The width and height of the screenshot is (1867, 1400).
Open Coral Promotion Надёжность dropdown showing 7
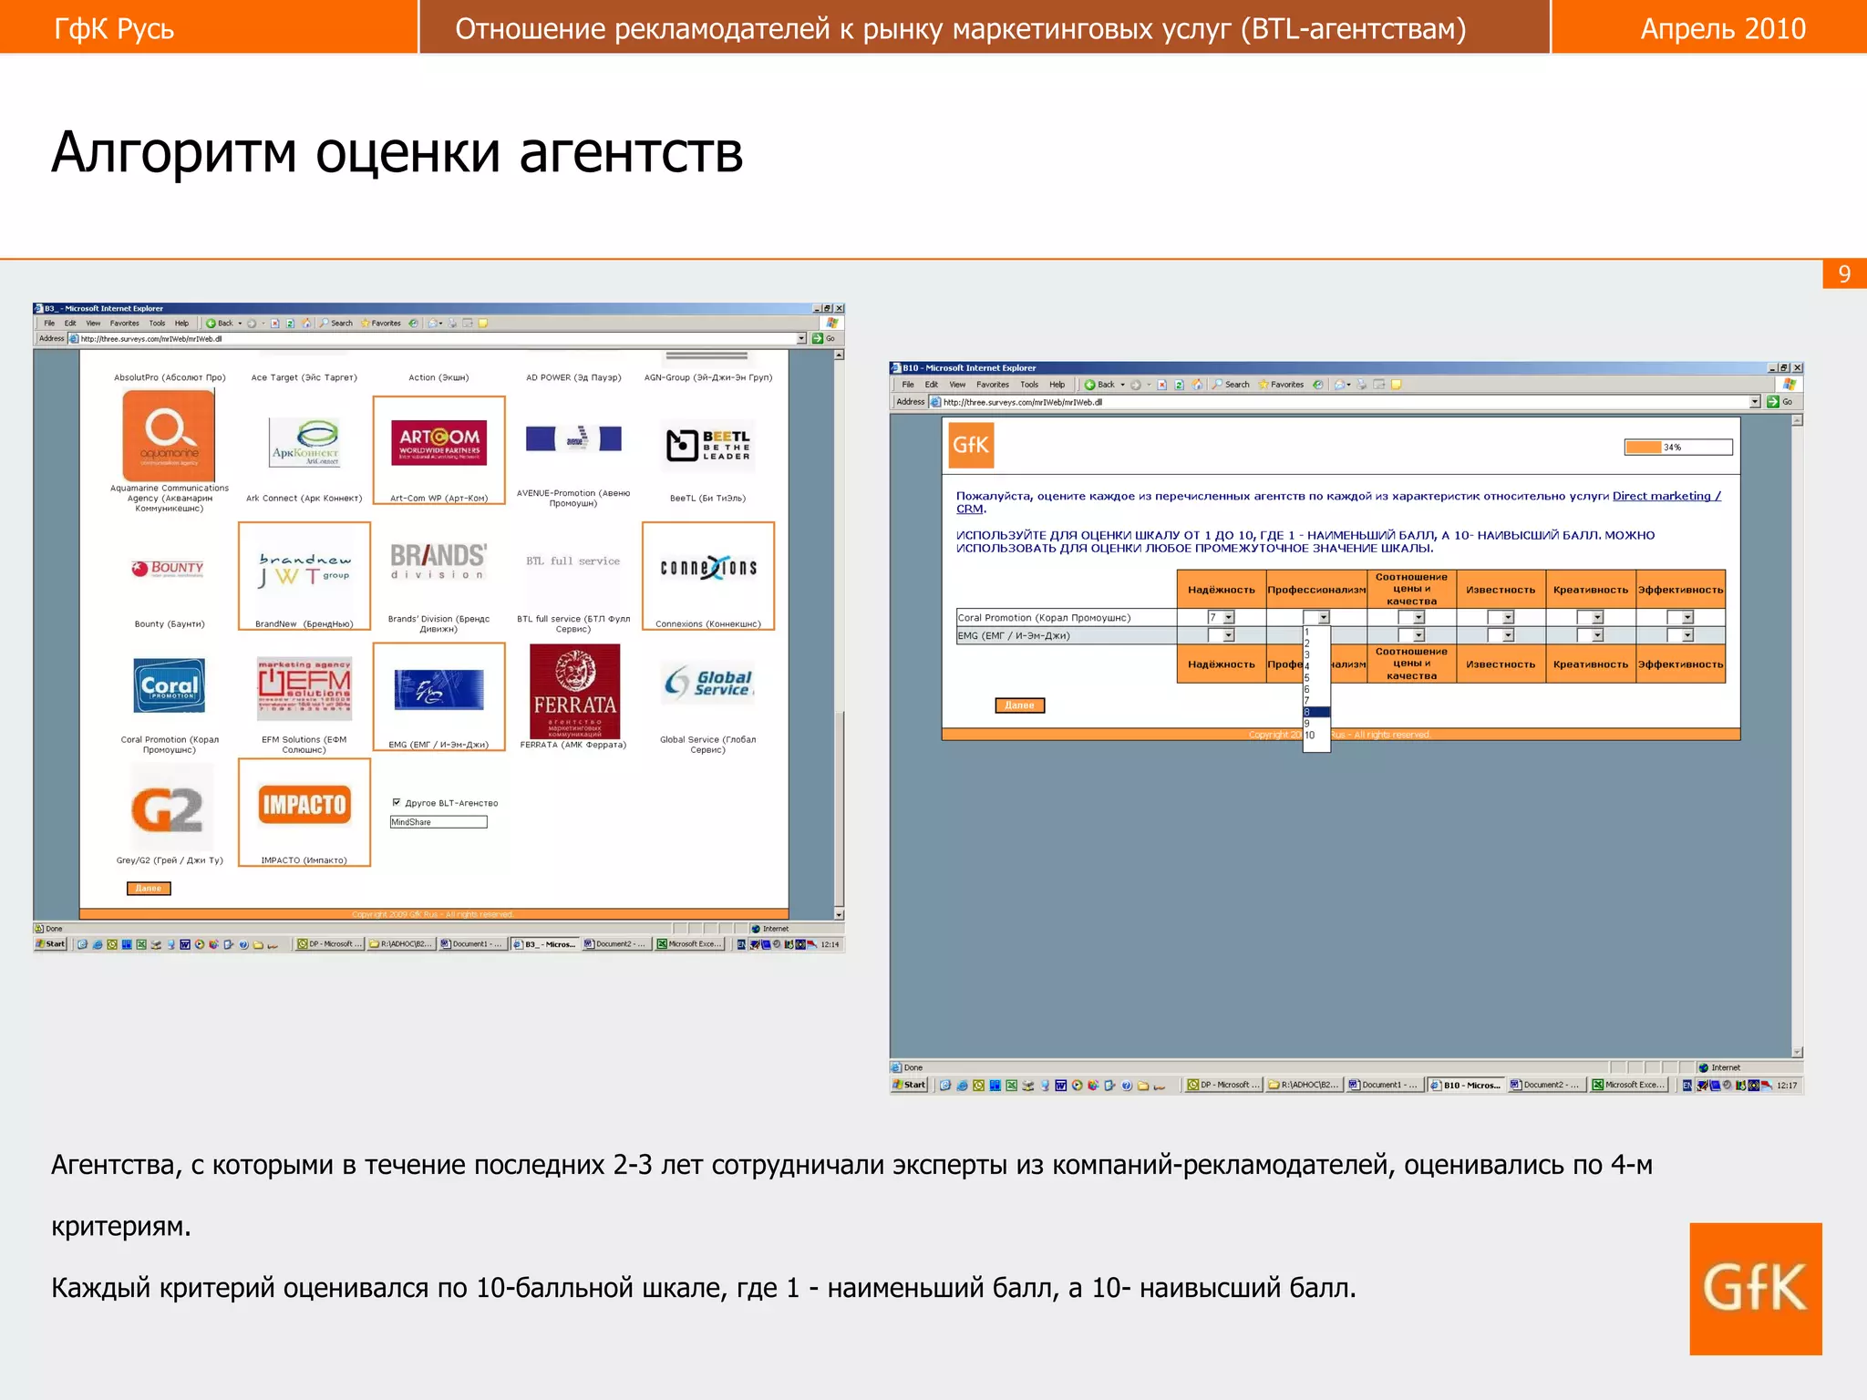tap(1228, 618)
